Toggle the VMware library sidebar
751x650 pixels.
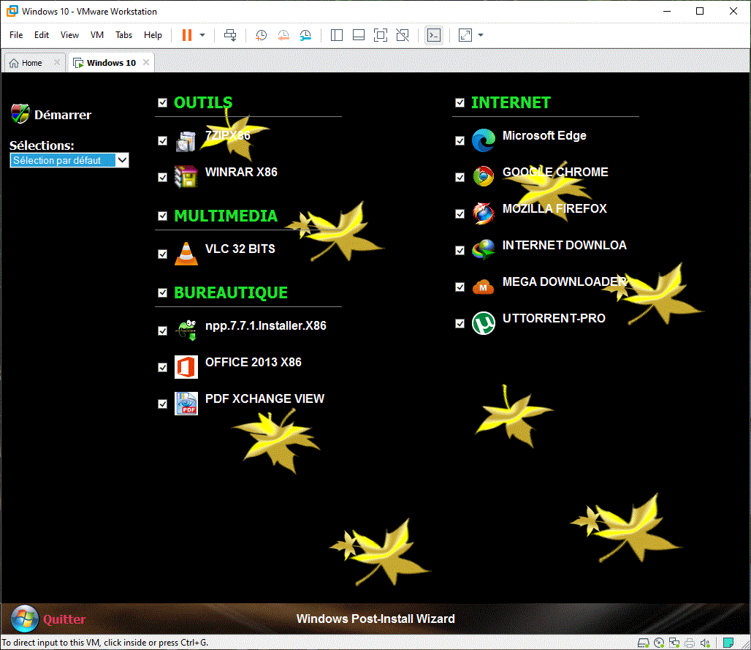point(337,35)
